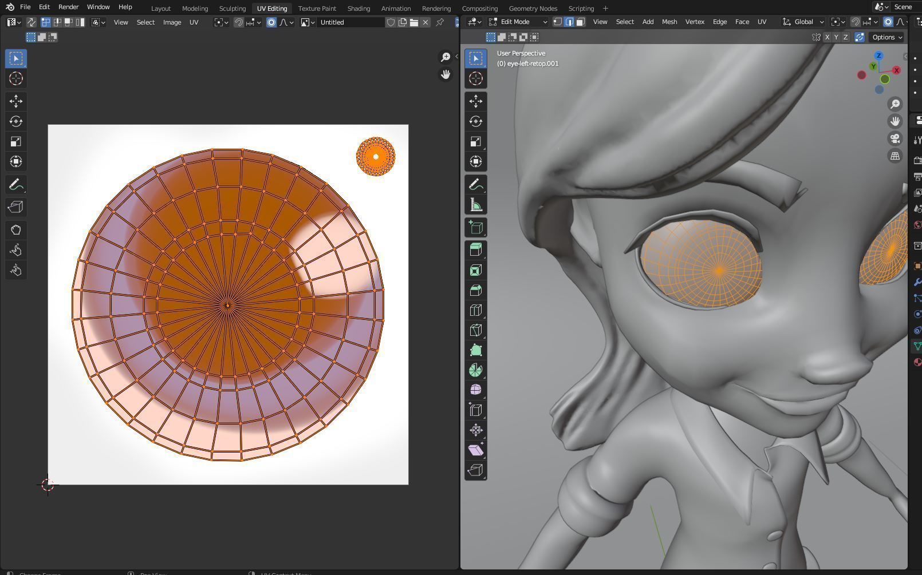This screenshot has width=922, height=575.
Task: Select the Shear tool
Action: tap(475, 450)
